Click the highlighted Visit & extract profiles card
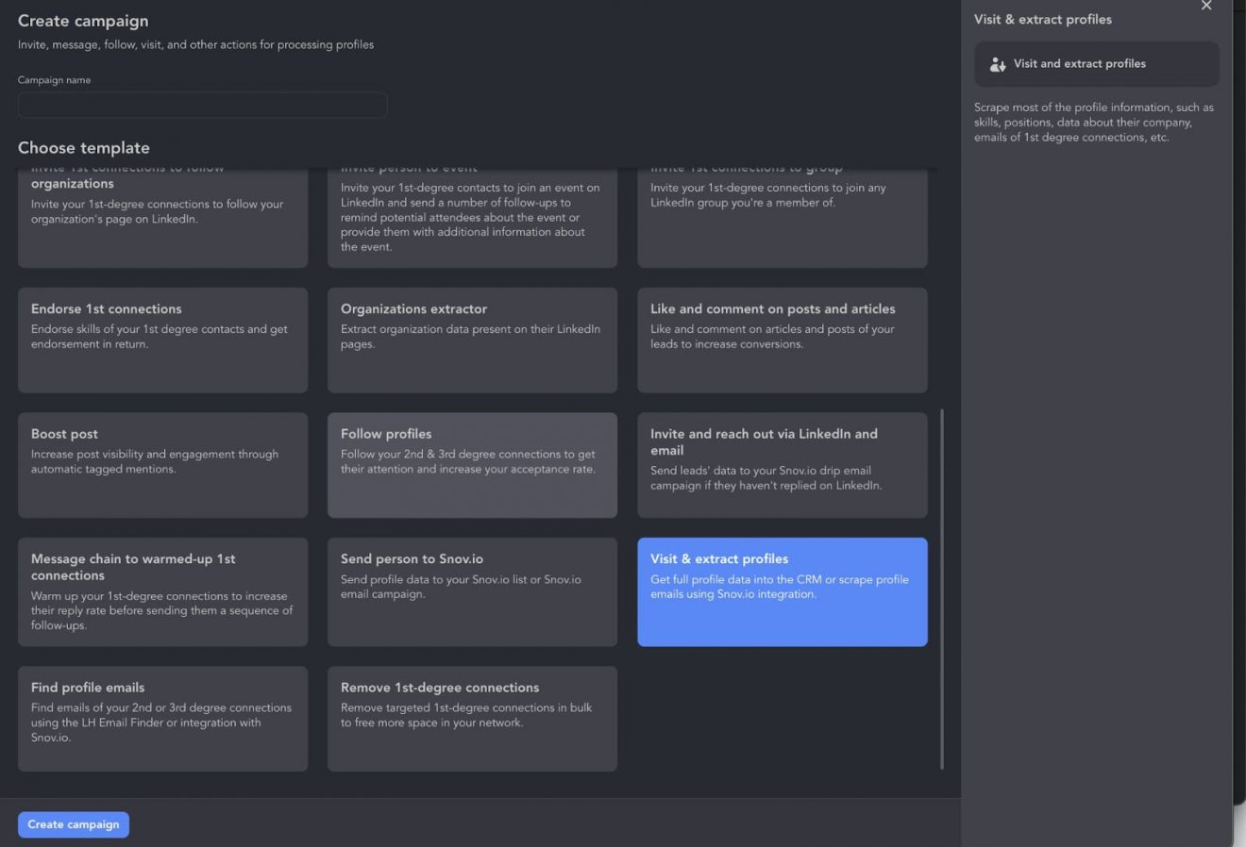This screenshot has height=847, width=1246. pos(782,591)
